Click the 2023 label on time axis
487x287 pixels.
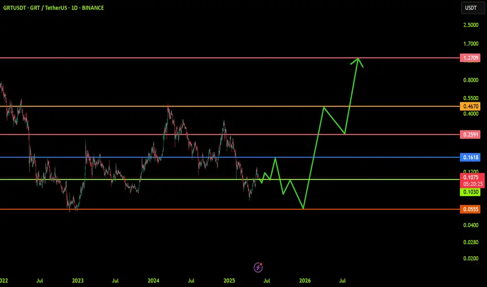tap(78, 281)
